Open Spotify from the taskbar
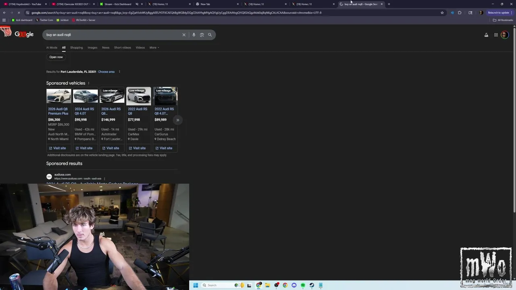The width and height of the screenshot is (516, 290). click(x=303, y=285)
